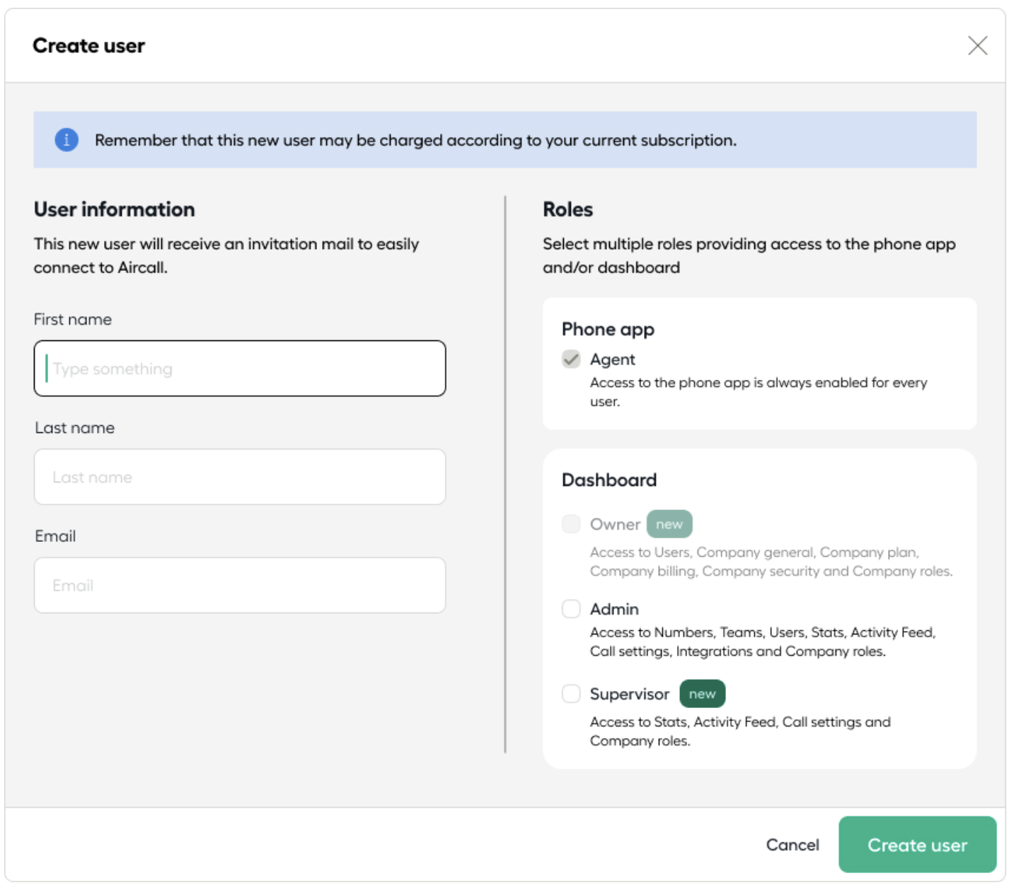This screenshot has height=887, width=1009.
Task: Click 'Access to the phone app' description
Action: (759, 392)
